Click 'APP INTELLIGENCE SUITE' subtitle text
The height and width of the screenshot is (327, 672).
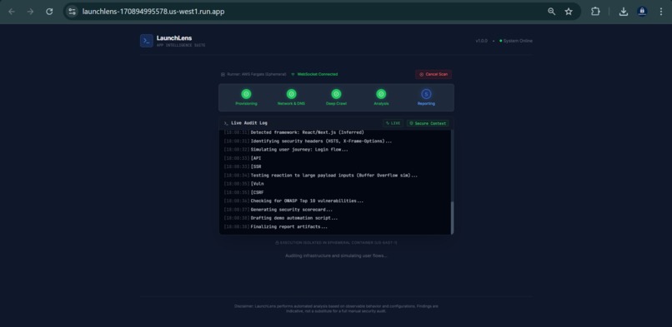click(x=181, y=45)
